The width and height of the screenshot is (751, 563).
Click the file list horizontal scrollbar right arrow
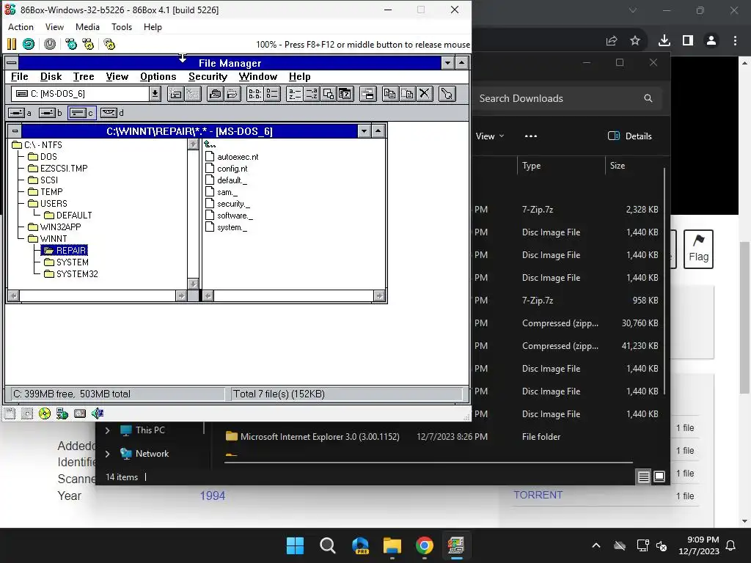click(x=379, y=296)
